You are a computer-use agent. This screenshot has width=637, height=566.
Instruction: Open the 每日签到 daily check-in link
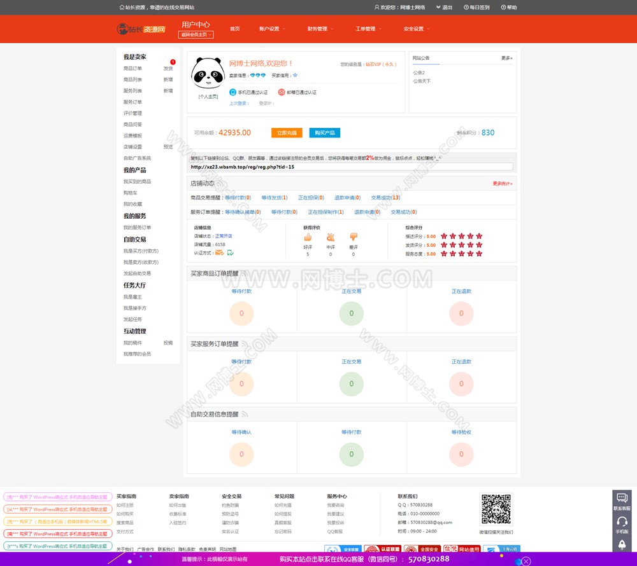point(477,7)
